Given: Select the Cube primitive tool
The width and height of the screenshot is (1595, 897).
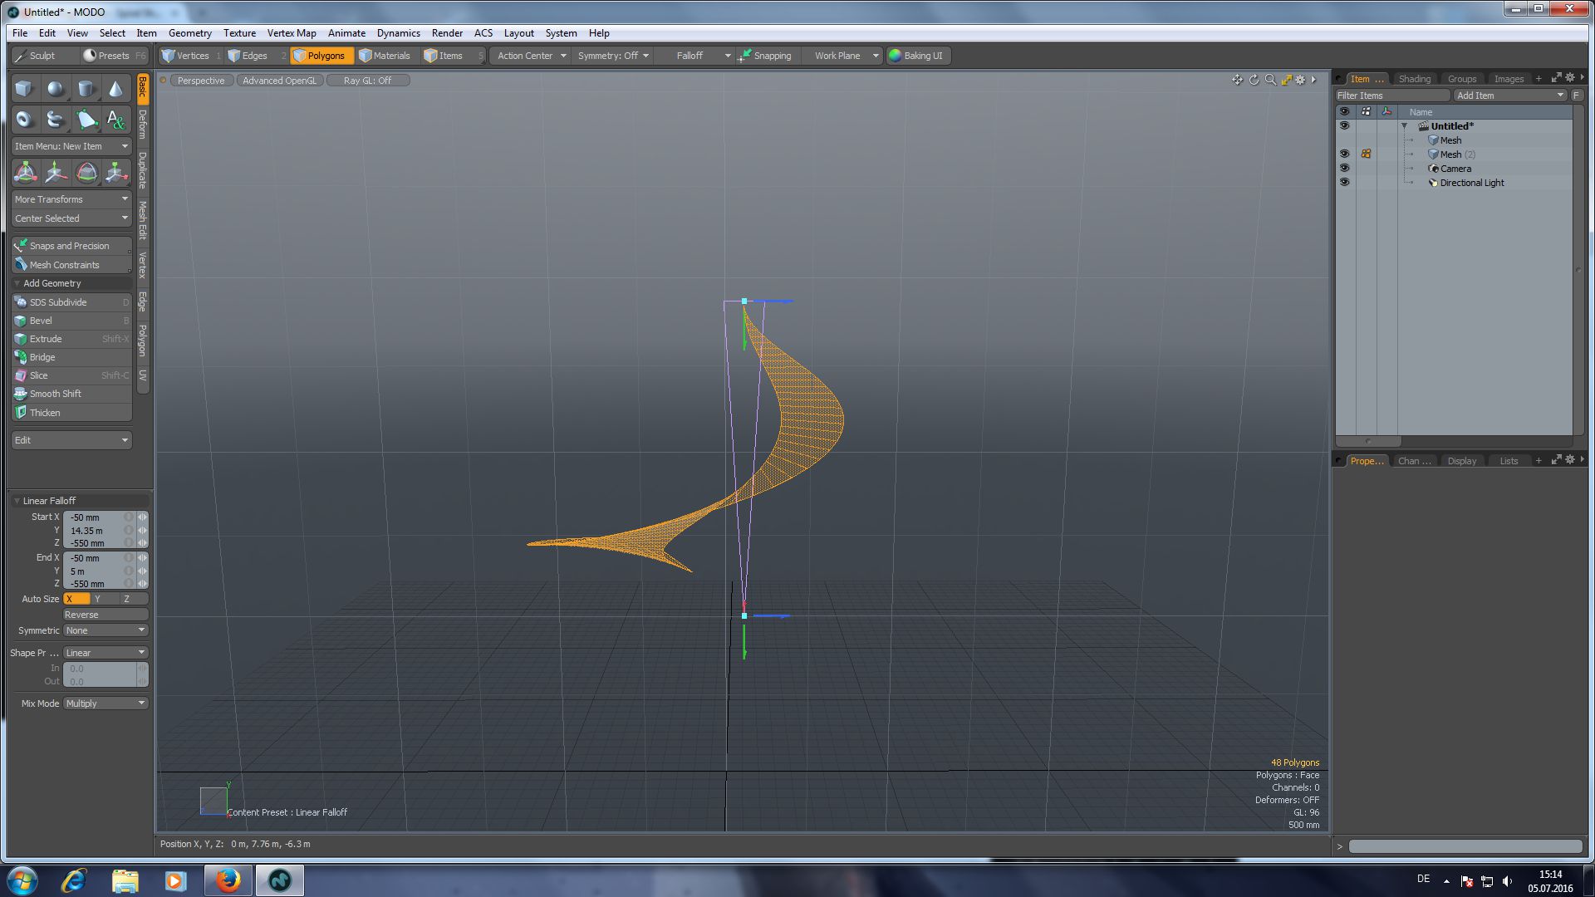Looking at the screenshot, I should pyautogui.click(x=24, y=88).
